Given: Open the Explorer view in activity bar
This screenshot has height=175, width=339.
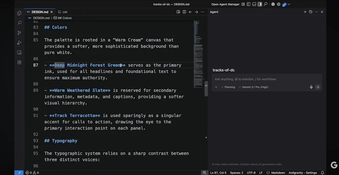Looking at the screenshot, I should tap(19, 13).
